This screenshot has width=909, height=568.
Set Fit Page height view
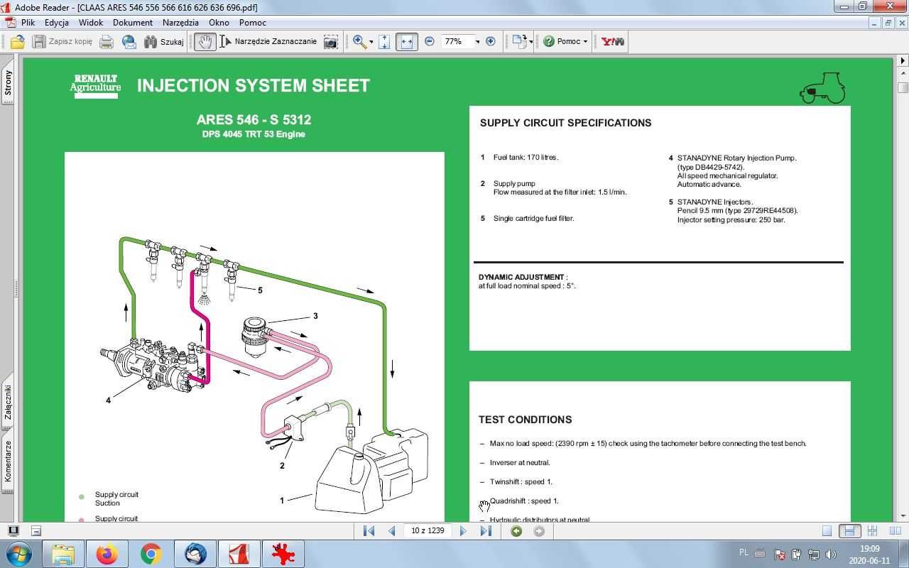(x=384, y=42)
